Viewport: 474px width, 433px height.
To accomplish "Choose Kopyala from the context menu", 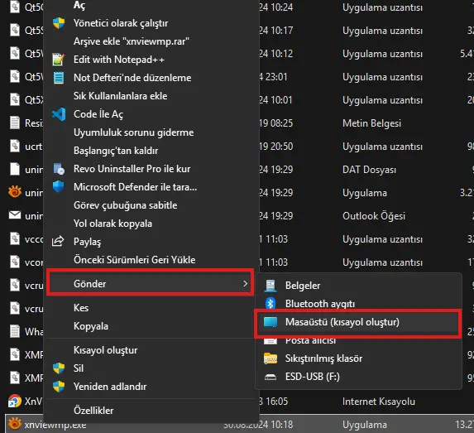I will (91, 326).
